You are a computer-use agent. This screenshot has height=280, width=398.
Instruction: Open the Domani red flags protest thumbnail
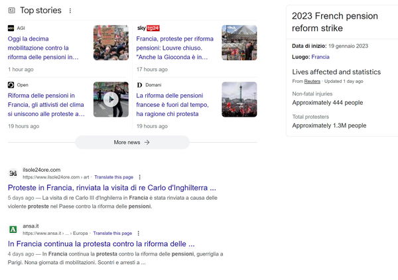239,100
